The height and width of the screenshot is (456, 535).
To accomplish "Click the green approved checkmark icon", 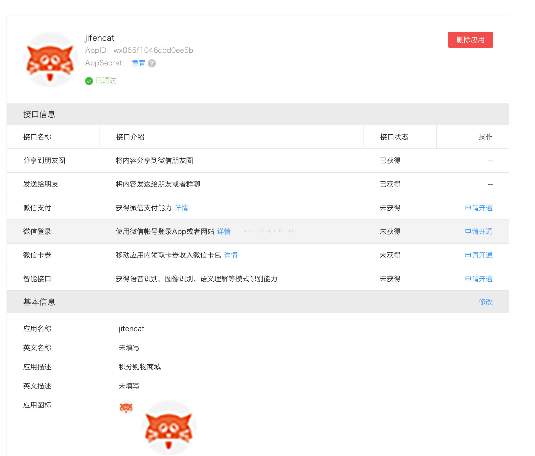I will [x=89, y=81].
